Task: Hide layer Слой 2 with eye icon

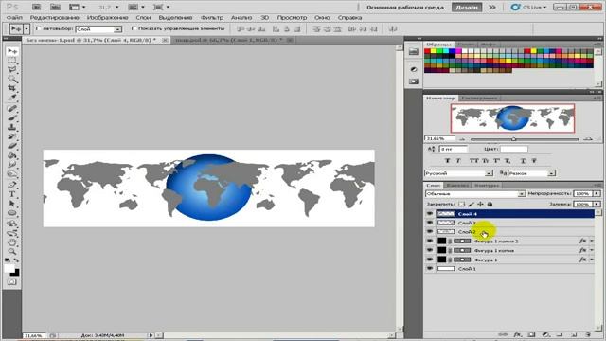Action: 429,231
